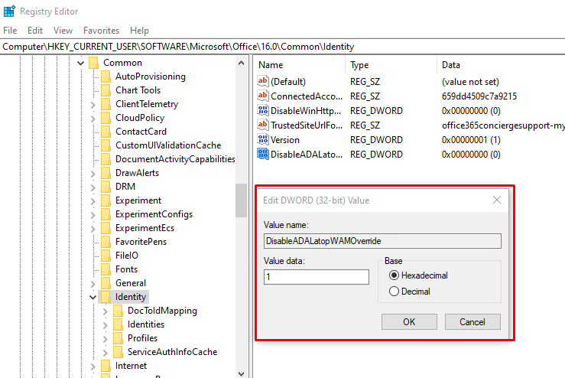Click the CloudPolicy folder icon
This screenshot has height=378, width=565.
click(106, 118)
